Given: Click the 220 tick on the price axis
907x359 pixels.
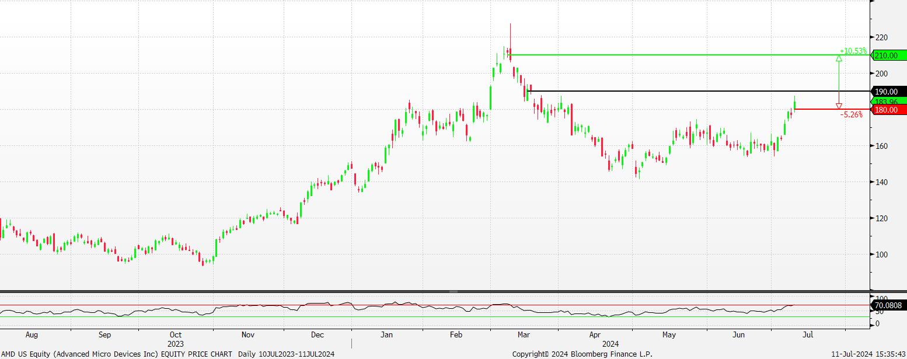Looking at the screenshot, I should tap(881, 37).
